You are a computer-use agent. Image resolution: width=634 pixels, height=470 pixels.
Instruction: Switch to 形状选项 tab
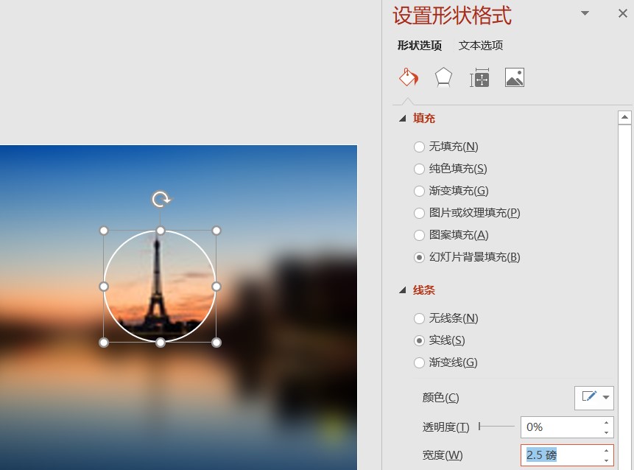[419, 45]
